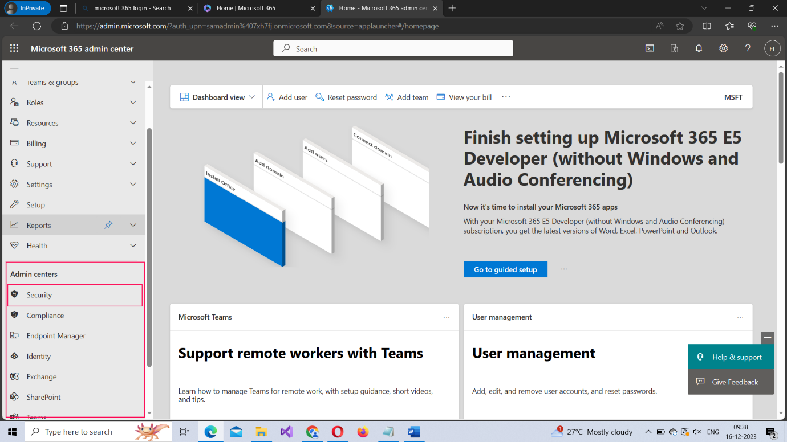787x442 pixels.
Task: Open View your bill
Action: (464, 97)
